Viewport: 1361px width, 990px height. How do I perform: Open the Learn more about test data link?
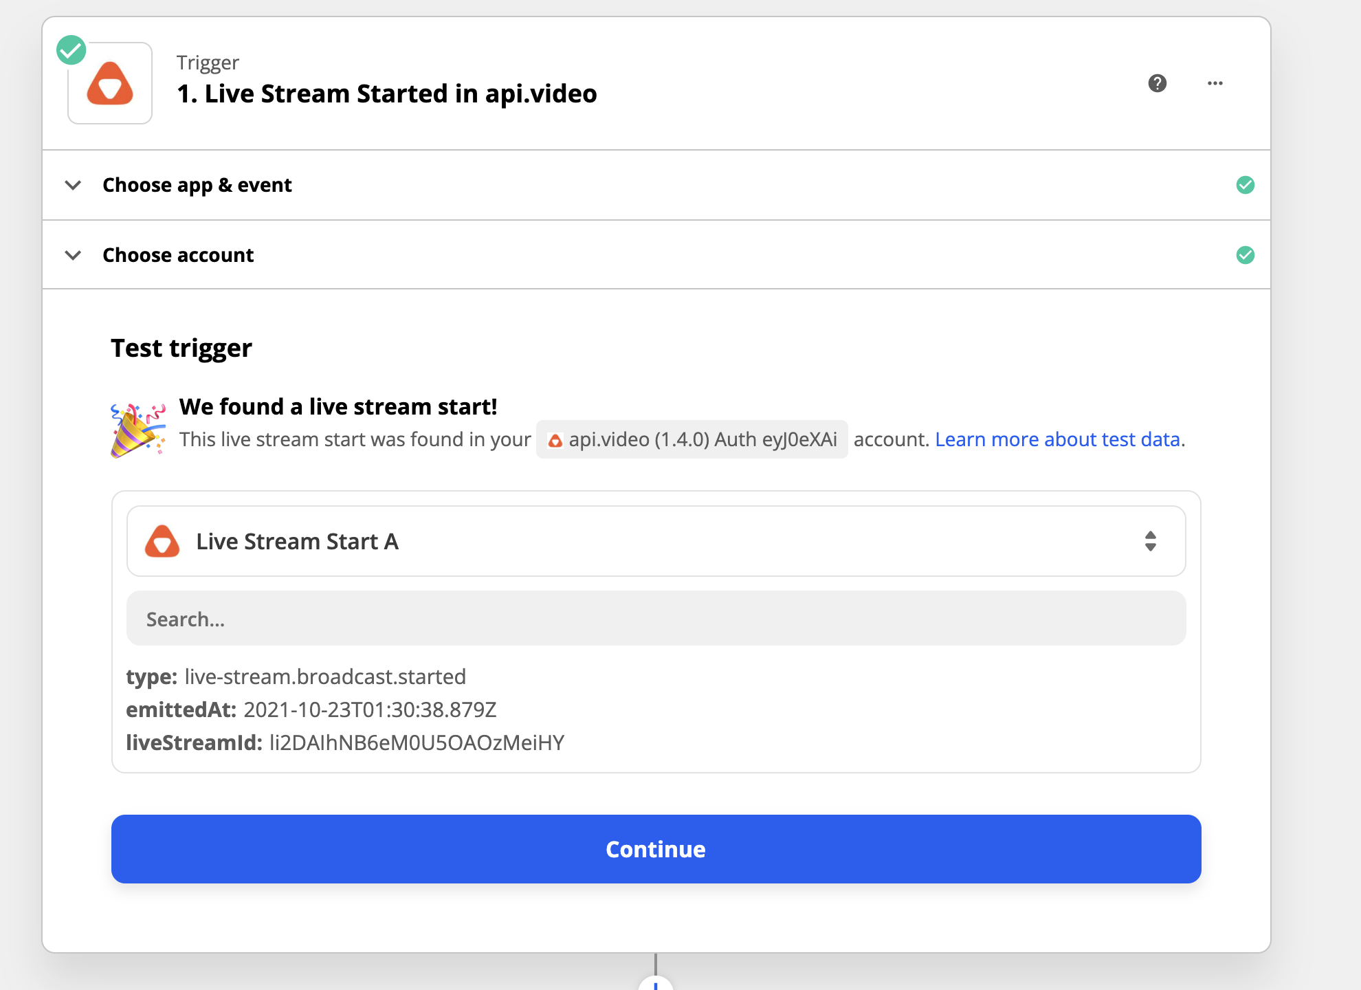tap(1058, 439)
